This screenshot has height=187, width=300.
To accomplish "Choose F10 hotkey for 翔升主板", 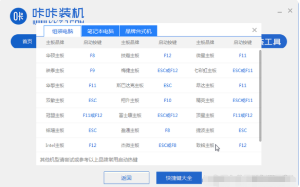I will [168, 100].
